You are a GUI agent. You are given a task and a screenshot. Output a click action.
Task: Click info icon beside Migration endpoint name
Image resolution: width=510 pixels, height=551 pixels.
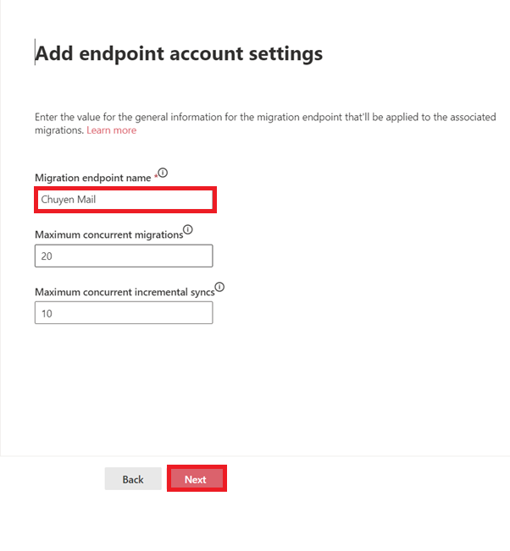coord(163,173)
